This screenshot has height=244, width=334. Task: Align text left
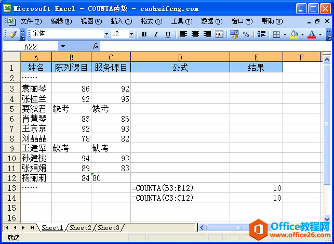tap(183, 34)
